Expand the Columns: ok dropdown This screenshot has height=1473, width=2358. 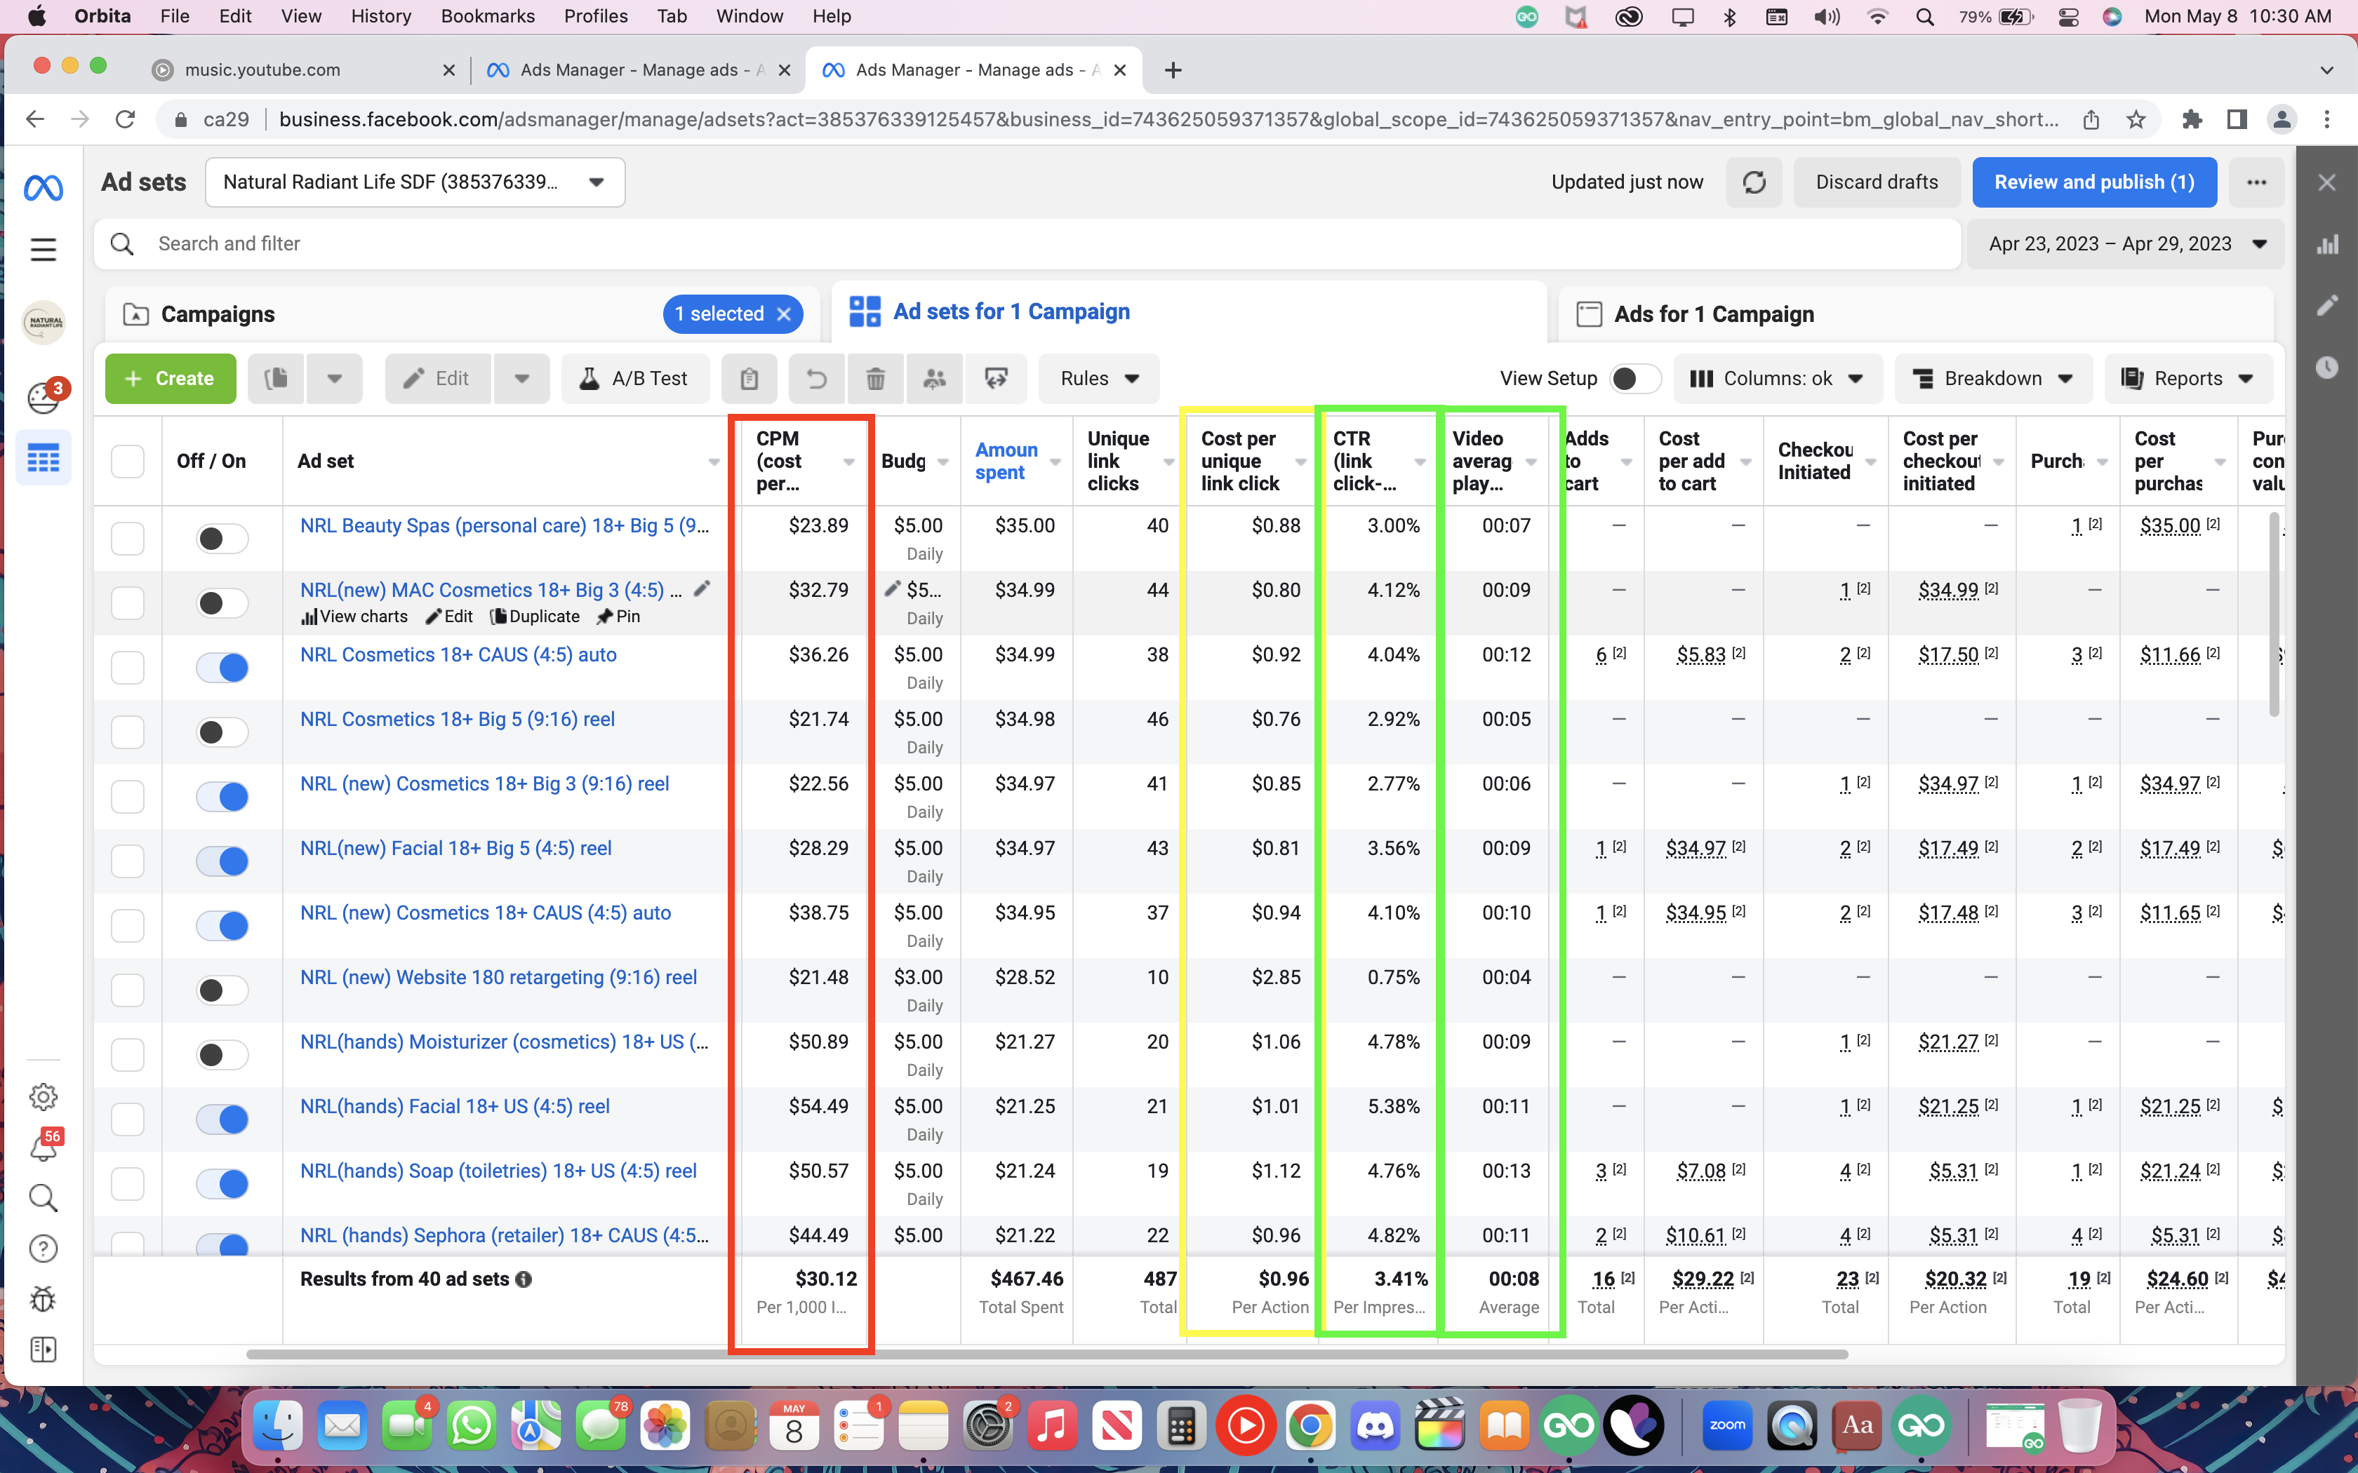point(1777,379)
